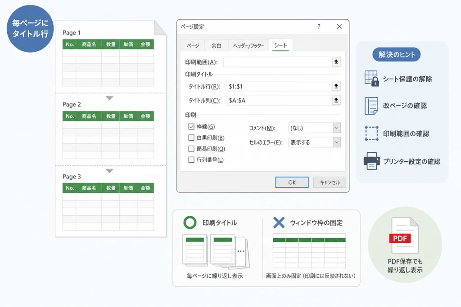
Task: Open the コメント dropdown showing (なし)
Action: point(314,128)
